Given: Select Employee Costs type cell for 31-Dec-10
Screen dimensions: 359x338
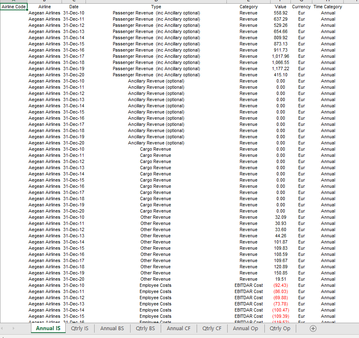Looking at the screenshot, I should click(156, 286).
